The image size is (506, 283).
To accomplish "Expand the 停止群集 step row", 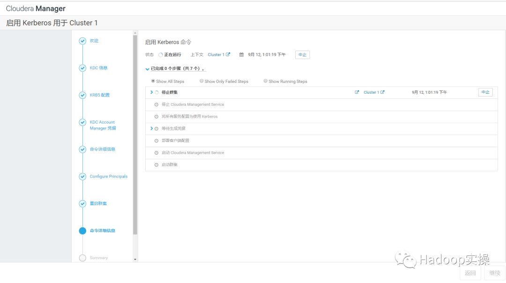I will point(152,92).
